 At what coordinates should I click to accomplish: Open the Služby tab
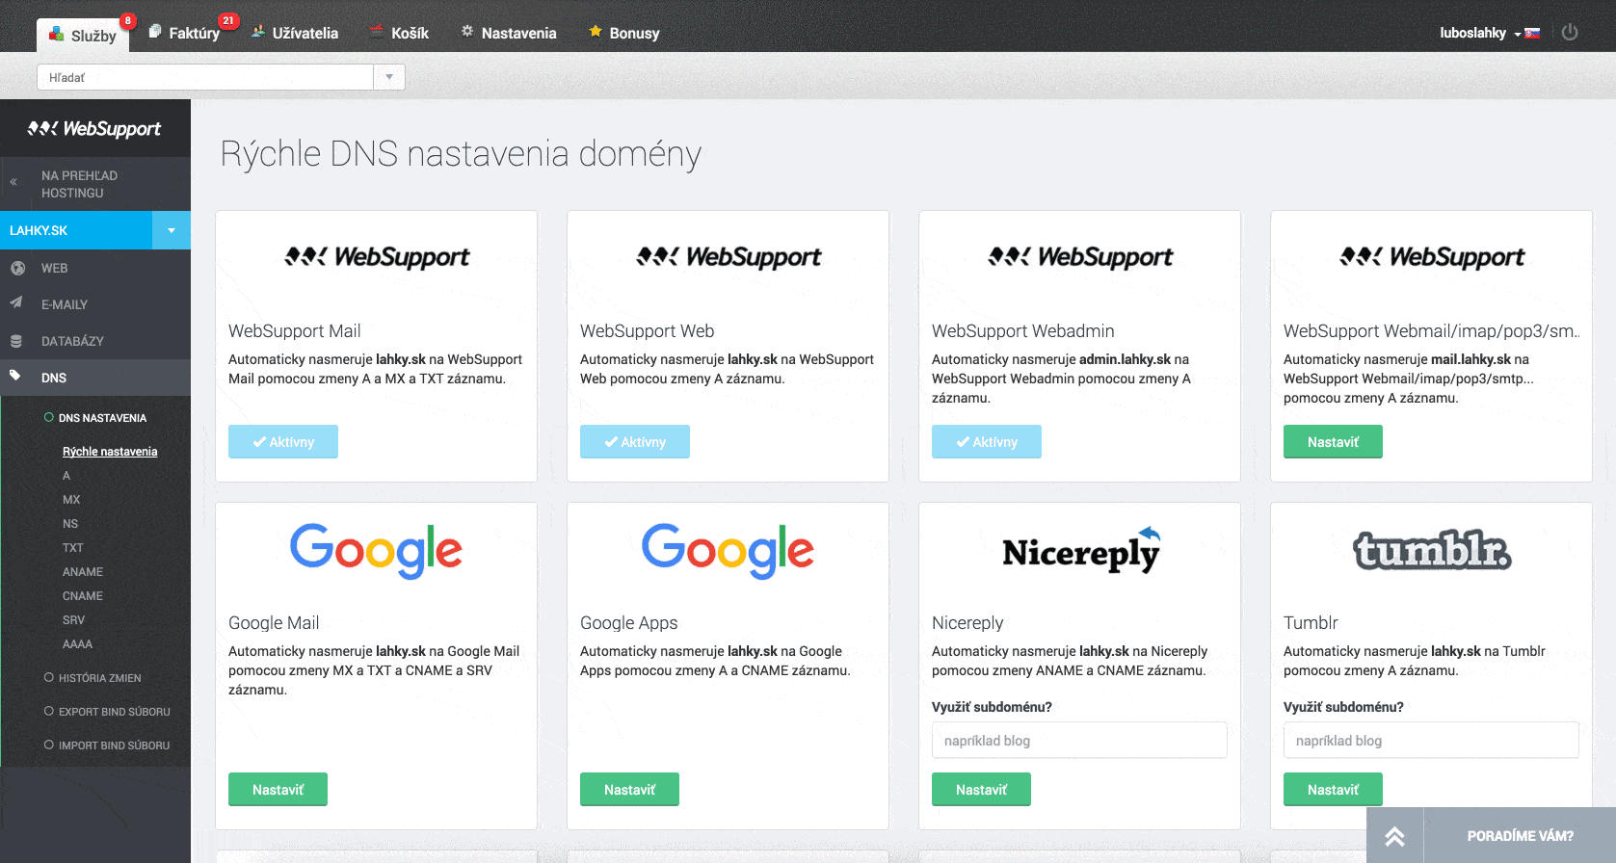tap(84, 35)
